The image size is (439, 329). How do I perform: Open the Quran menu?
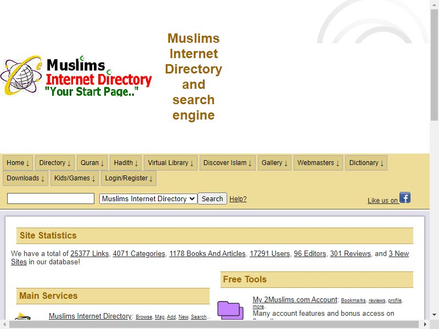pyautogui.click(x=92, y=163)
